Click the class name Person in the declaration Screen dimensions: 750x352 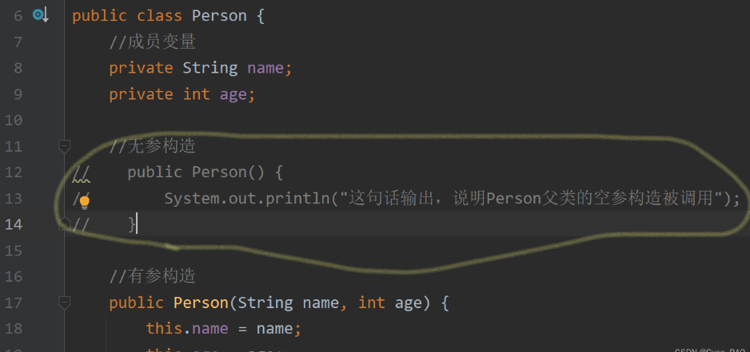[x=220, y=16]
